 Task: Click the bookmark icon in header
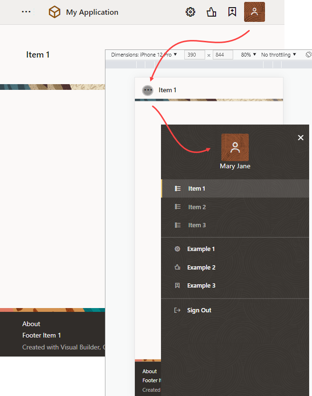pyautogui.click(x=232, y=12)
